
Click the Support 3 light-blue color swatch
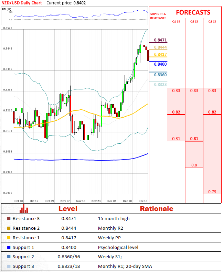click(x=9, y=266)
